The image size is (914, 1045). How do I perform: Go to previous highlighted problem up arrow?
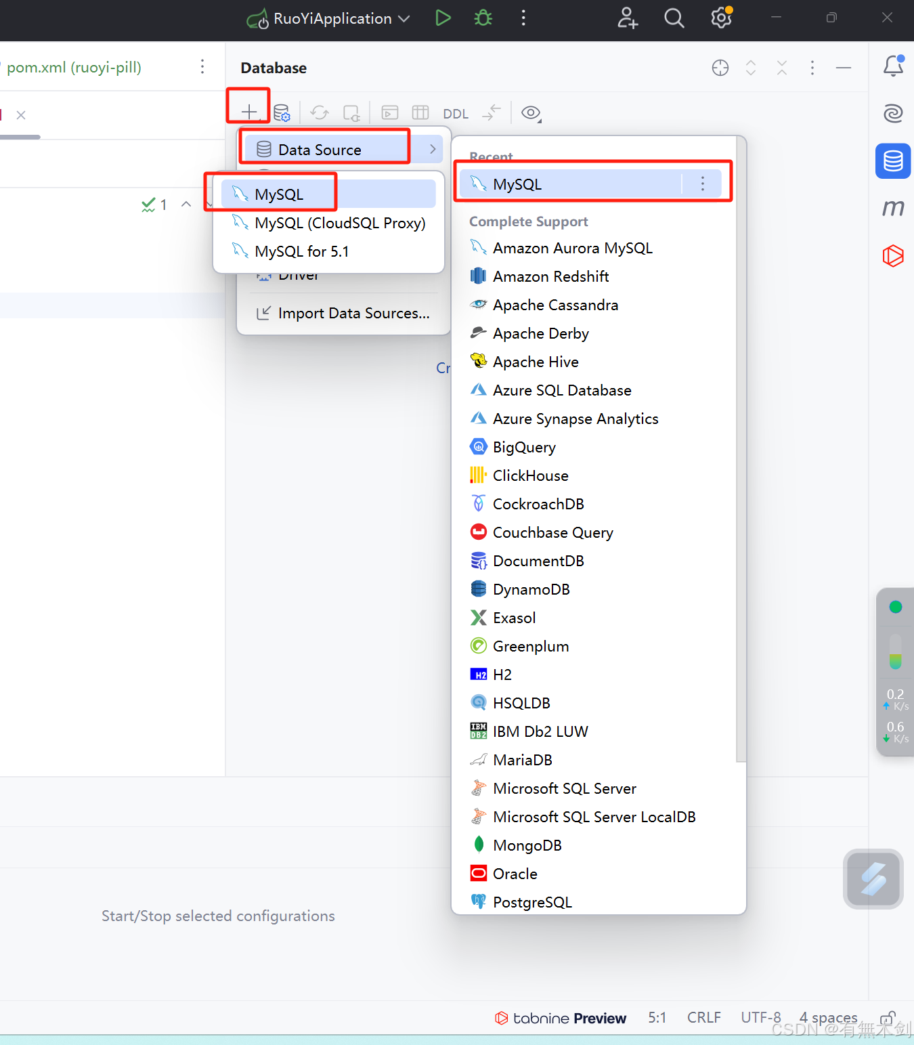click(186, 204)
